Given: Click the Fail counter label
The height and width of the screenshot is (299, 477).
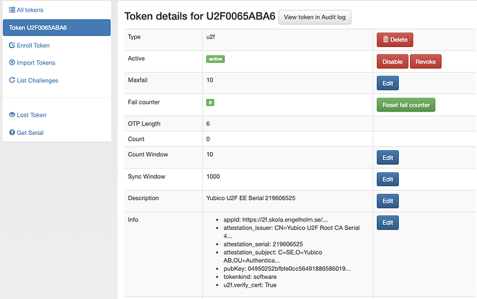Looking at the screenshot, I should pos(144,102).
